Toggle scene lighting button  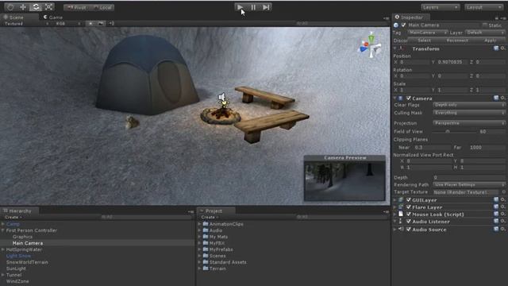[x=90, y=23]
